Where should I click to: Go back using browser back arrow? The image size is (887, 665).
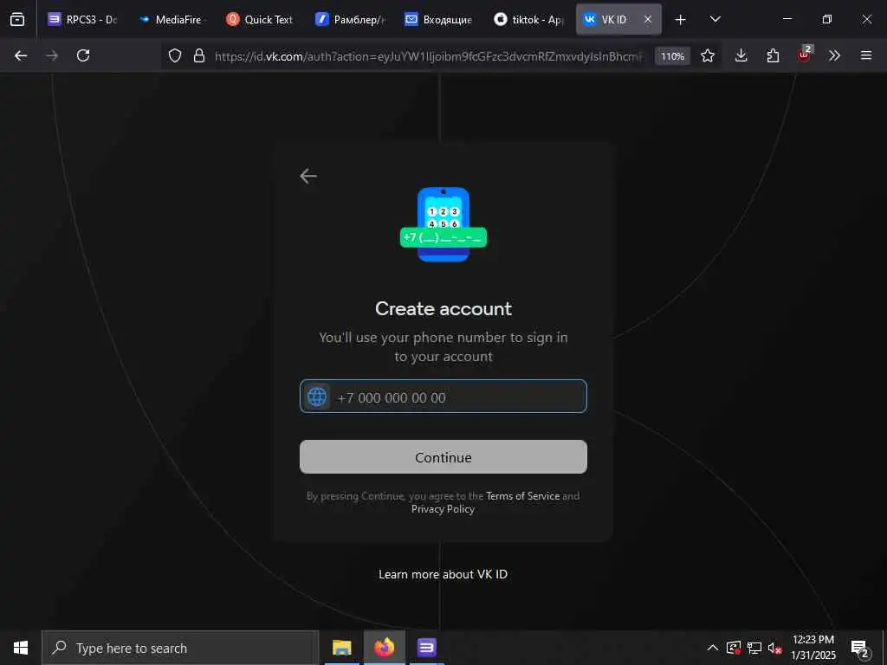(21, 55)
